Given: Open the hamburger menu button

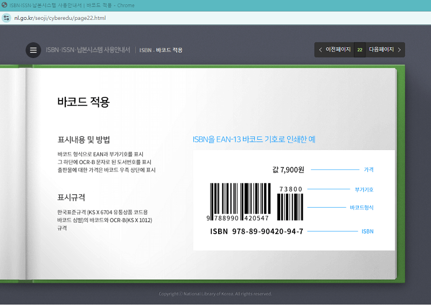Looking at the screenshot, I should click(x=33, y=50).
